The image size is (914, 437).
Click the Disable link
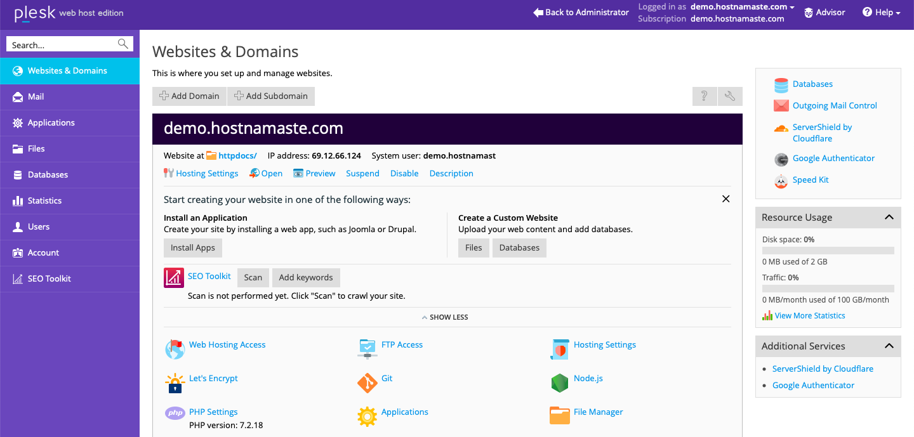point(404,173)
